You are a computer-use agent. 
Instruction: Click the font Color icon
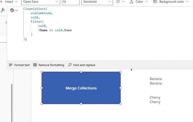tap(131, 2)
